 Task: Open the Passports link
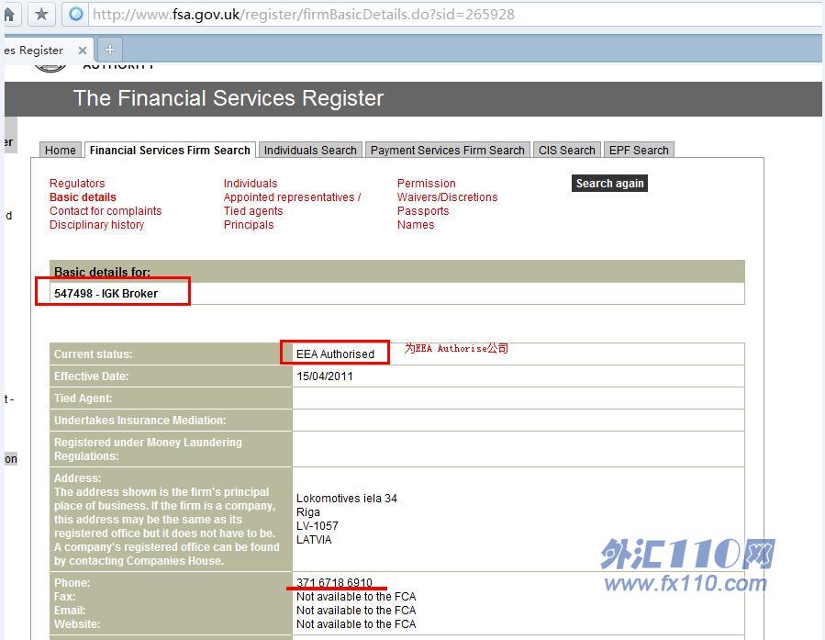[x=423, y=210]
